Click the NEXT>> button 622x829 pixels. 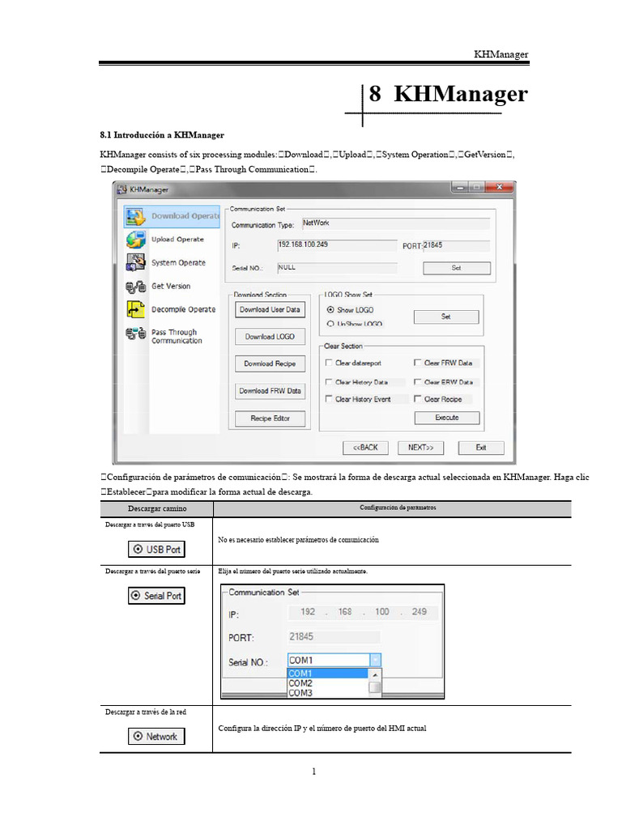(x=420, y=448)
